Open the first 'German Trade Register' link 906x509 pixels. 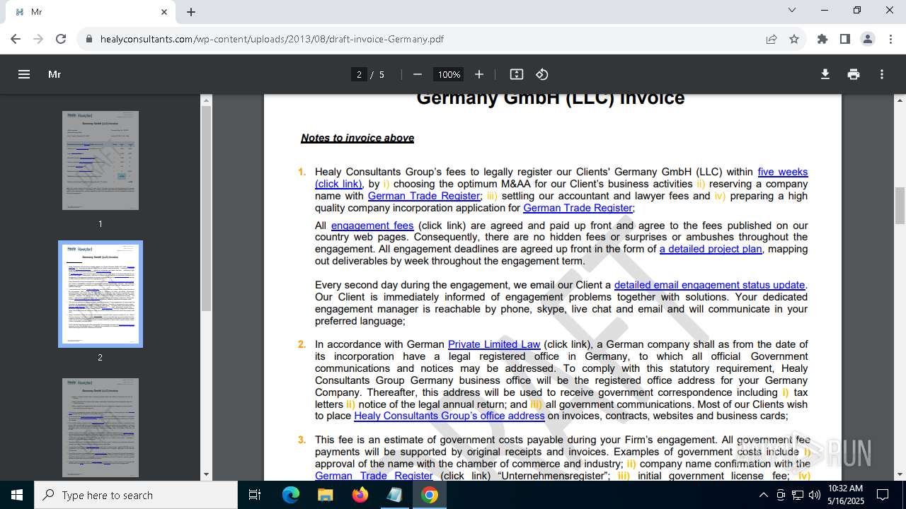tap(424, 196)
